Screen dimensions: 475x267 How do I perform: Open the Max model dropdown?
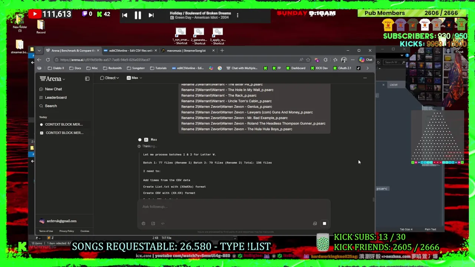point(134,78)
